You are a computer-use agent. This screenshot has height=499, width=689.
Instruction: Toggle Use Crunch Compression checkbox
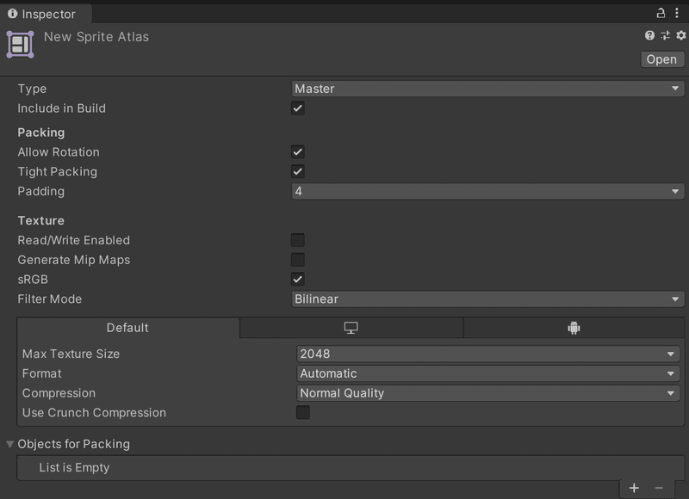point(303,413)
